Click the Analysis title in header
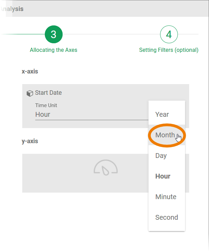The height and width of the screenshot is (252, 209). (x=12, y=9)
